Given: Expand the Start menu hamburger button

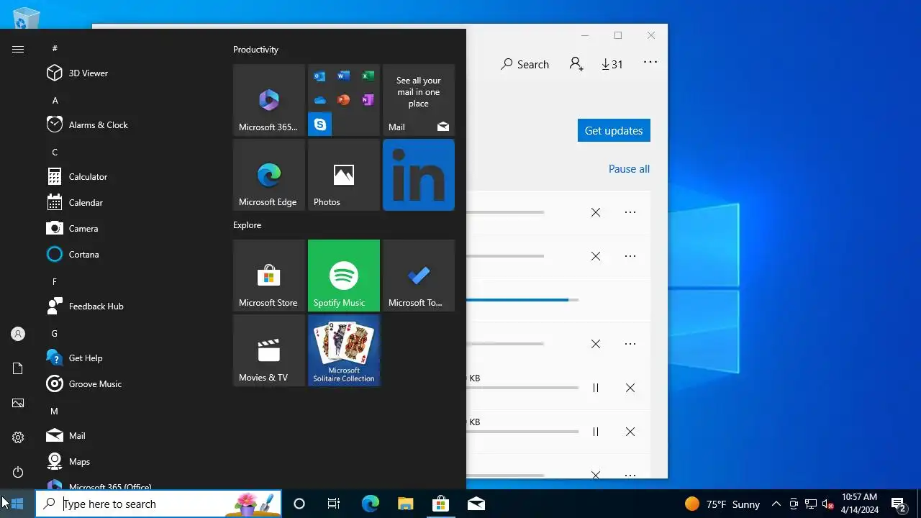Looking at the screenshot, I should (x=18, y=49).
